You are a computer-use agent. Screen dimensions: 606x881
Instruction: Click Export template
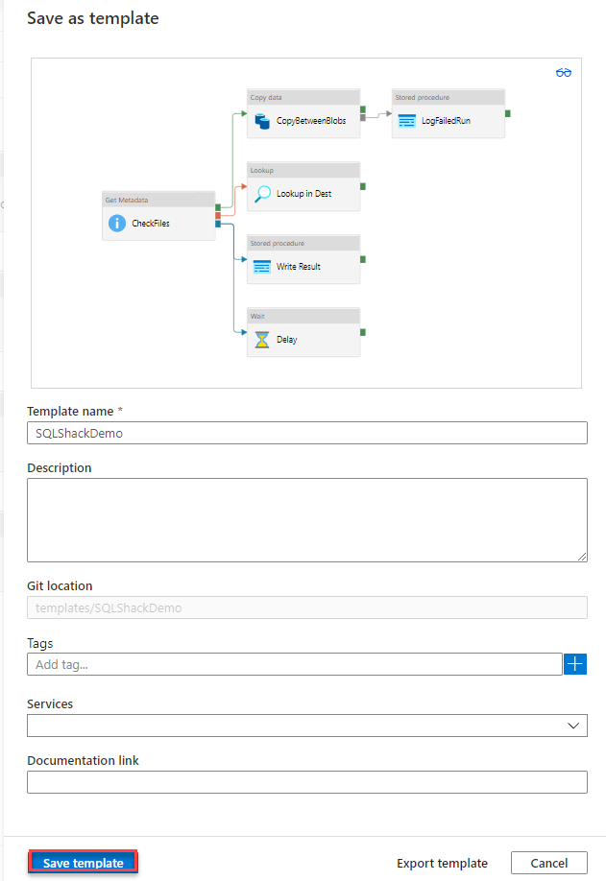(x=442, y=863)
